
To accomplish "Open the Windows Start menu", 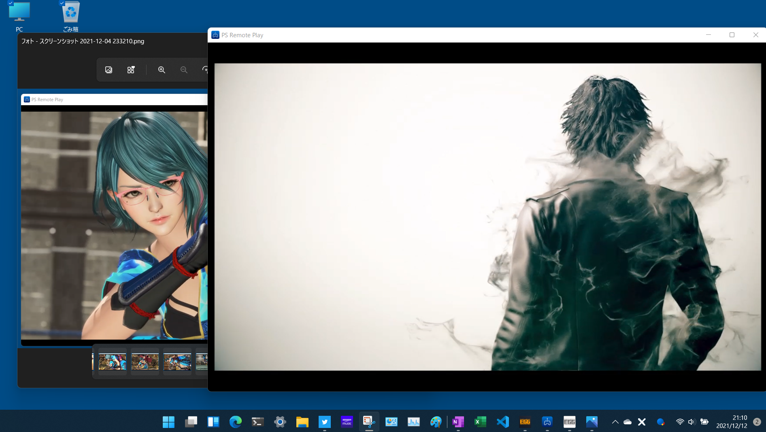I will pyautogui.click(x=168, y=422).
